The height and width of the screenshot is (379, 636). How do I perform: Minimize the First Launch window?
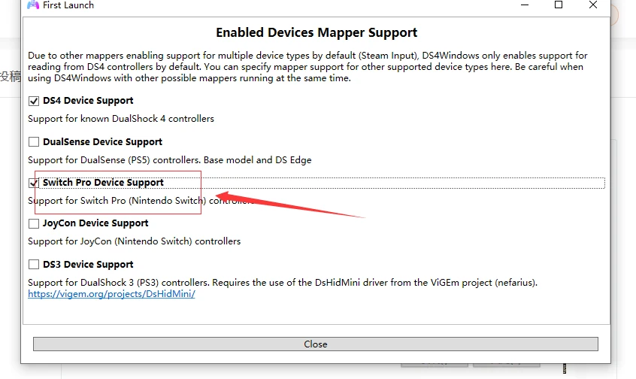pyautogui.click(x=525, y=5)
